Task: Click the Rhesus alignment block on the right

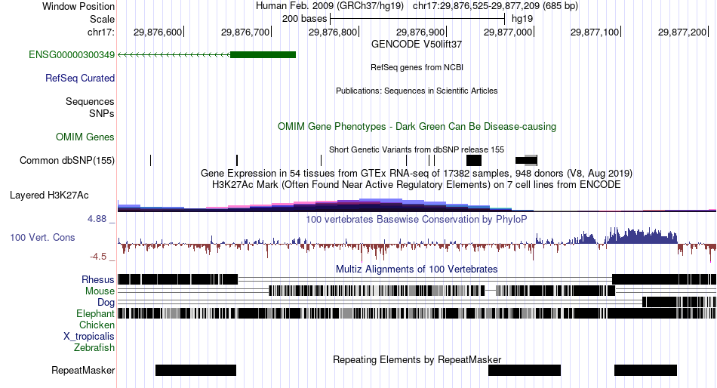Action: click(x=664, y=279)
